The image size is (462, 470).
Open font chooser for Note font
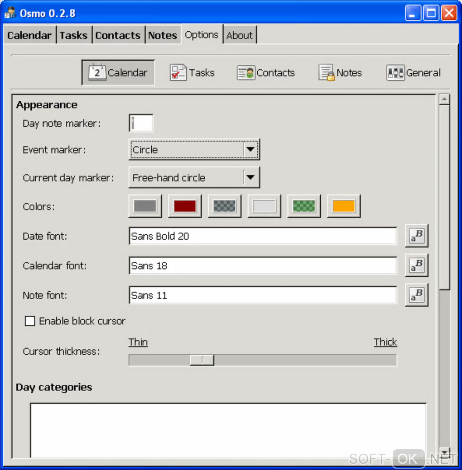point(416,295)
